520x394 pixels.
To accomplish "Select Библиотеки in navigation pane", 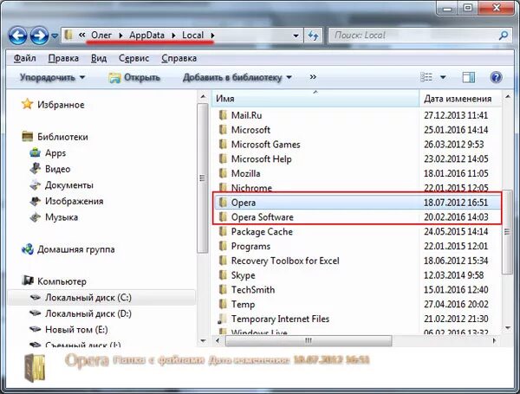I will [x=55, y=137].
